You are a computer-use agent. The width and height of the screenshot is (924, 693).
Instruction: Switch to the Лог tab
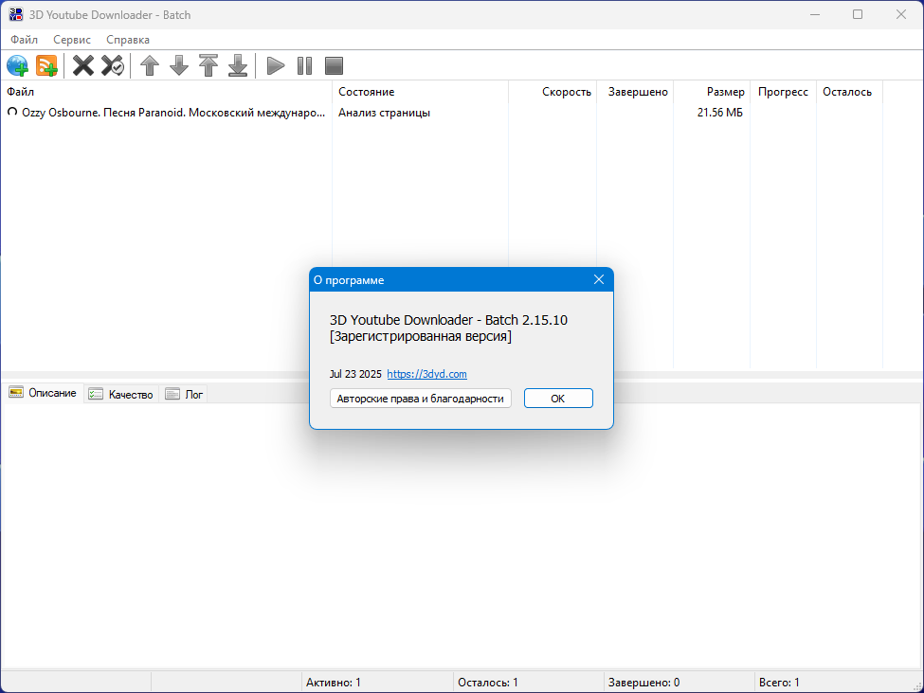[185, 395]
